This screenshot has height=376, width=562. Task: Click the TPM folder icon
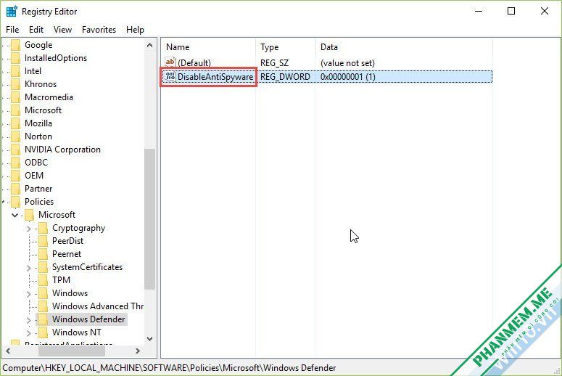click(43, 280)
